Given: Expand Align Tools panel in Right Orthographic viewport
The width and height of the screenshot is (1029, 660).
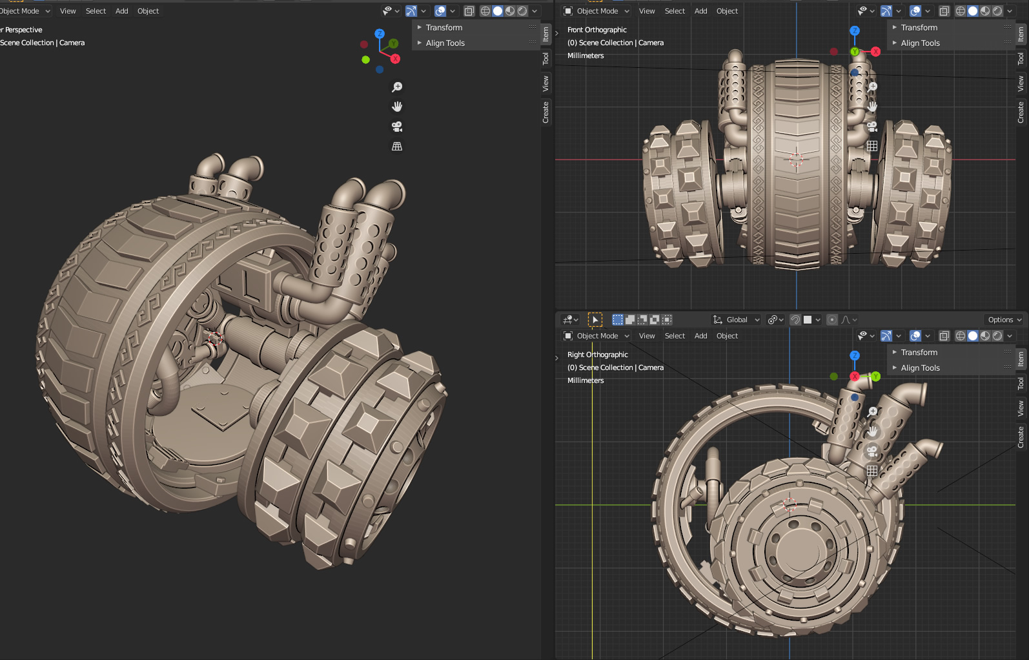Looking at the screenshot, I should [920, 368].
